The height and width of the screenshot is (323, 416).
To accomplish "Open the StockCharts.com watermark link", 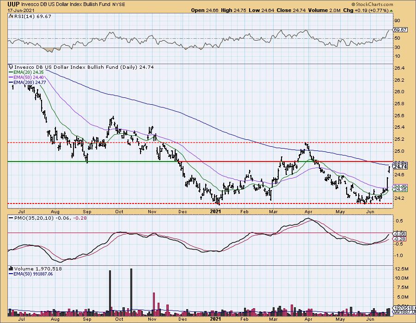I will pos(372,4).
